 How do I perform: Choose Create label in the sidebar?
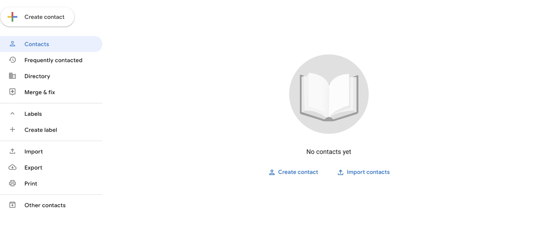pos(51,129)
